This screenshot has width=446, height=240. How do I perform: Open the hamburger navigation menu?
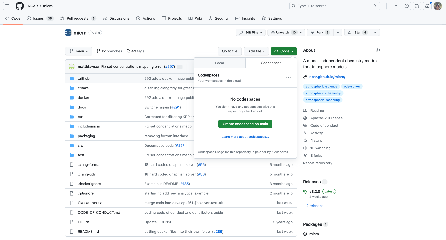(7, 6)
